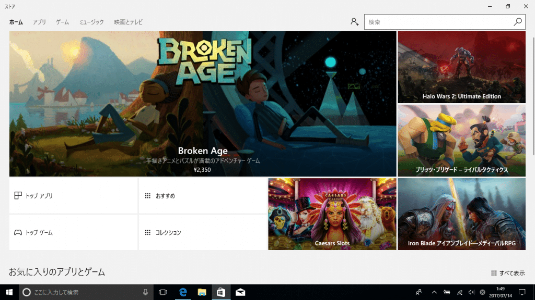
Task: Click the ¥2,350 price on Broken Age
Action: (x=202, y=170)
